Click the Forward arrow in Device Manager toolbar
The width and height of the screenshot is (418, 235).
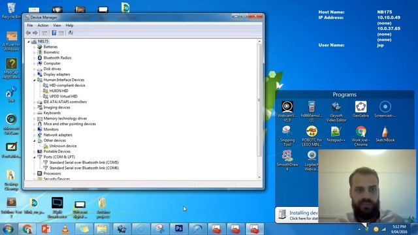35,33
